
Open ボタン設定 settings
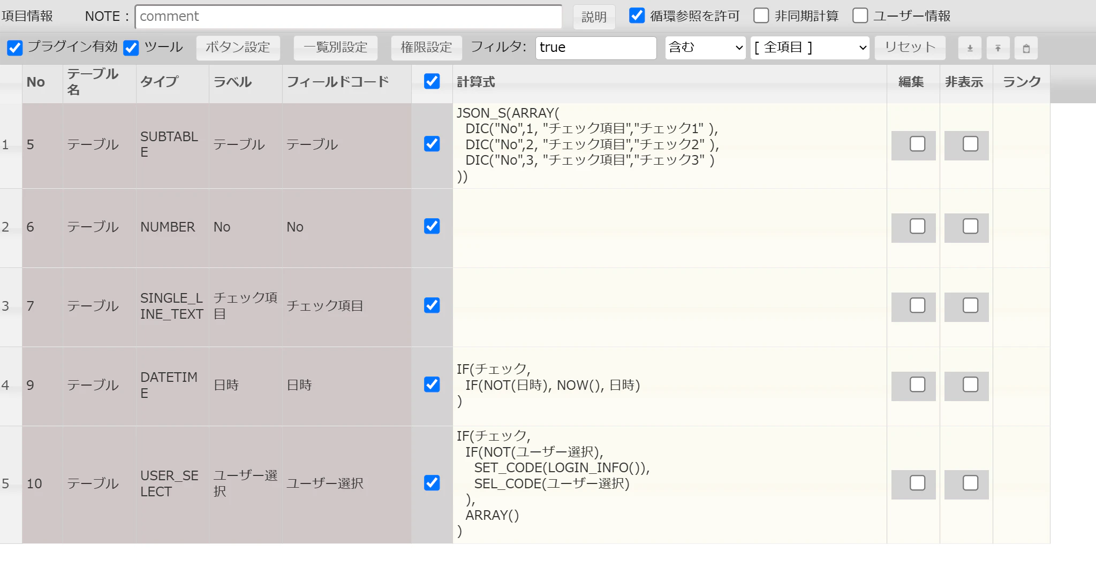238,48
